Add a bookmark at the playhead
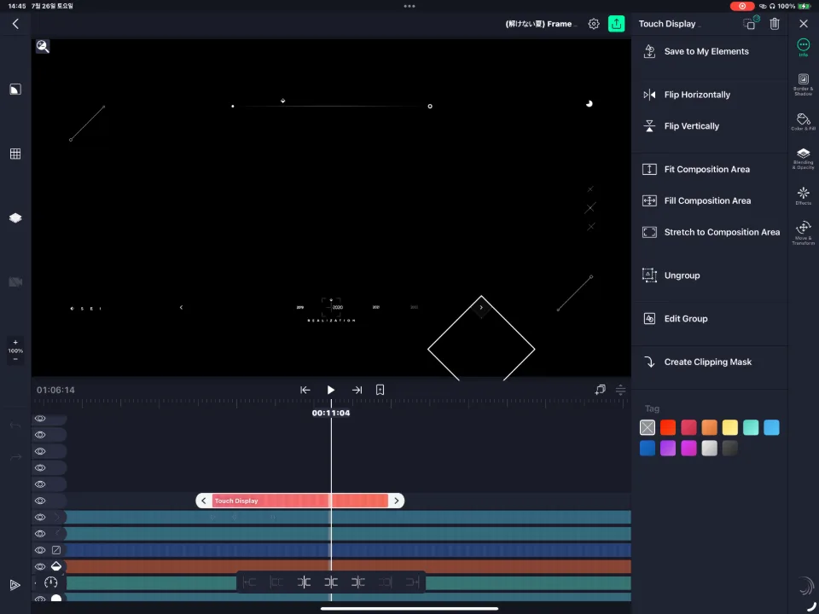The width and height of the screenshot is (819, 614). 380,390
